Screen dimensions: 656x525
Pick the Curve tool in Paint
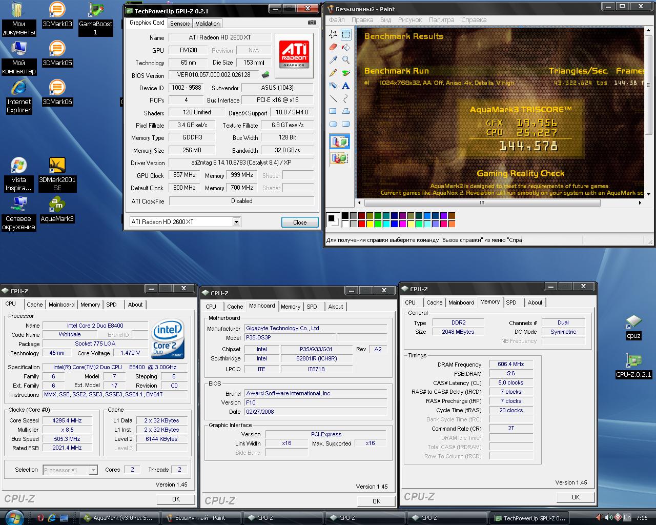coord(346,98)
